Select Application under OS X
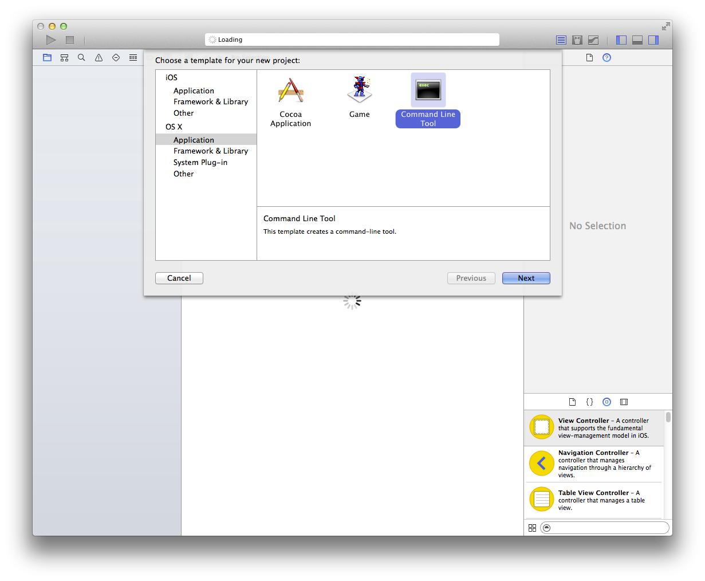 [206, 140]
